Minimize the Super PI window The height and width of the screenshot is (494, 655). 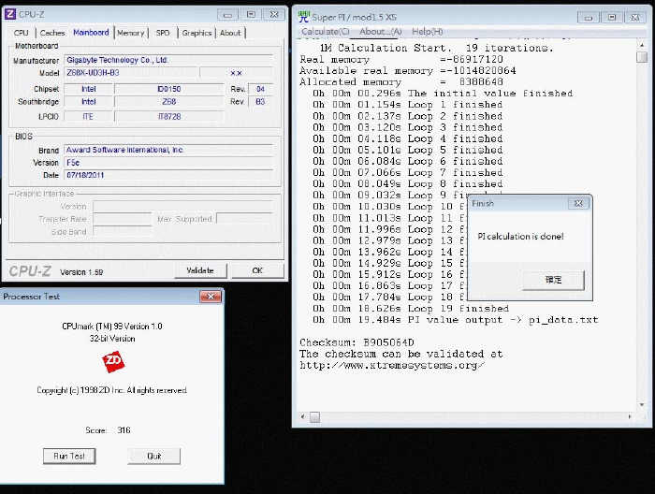[x=589, y=18]
